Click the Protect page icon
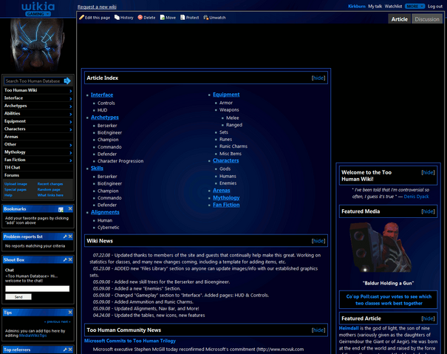This screenshot has width=447, height=354. 182,18
